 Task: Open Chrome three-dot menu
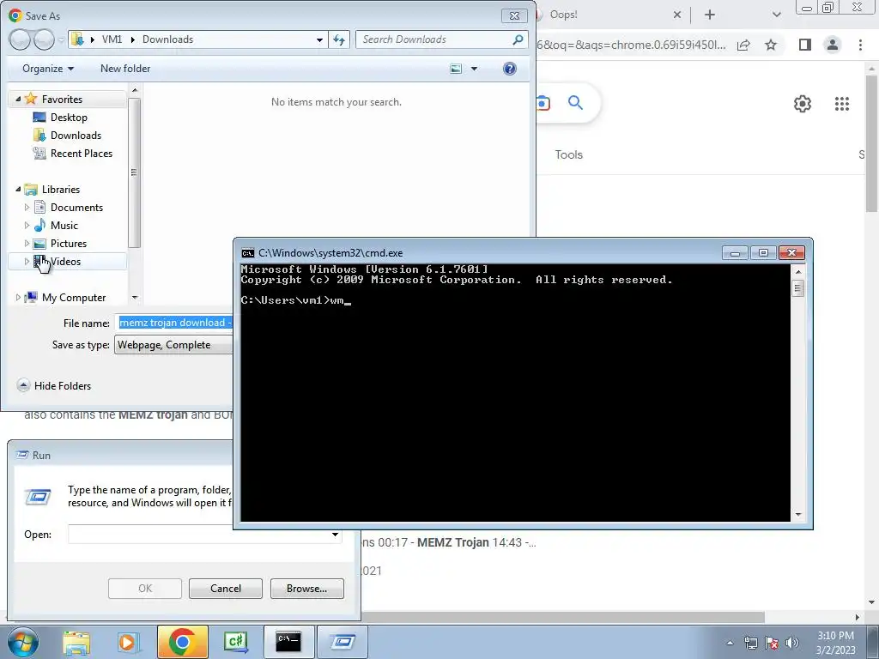pyautogui.click(x=860, y=45)
